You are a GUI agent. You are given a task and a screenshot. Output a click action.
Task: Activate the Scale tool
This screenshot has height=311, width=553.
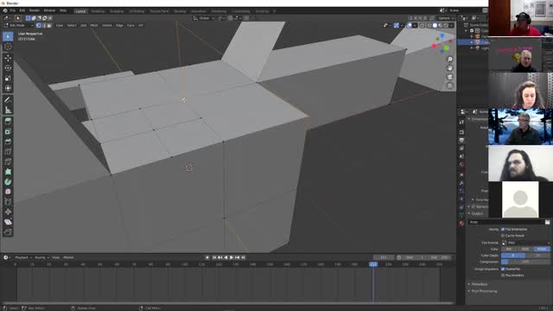tap(8, 78)
